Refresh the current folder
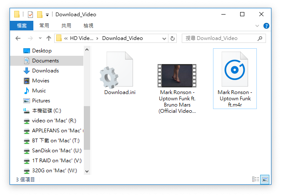 click(x=173, y=38)
